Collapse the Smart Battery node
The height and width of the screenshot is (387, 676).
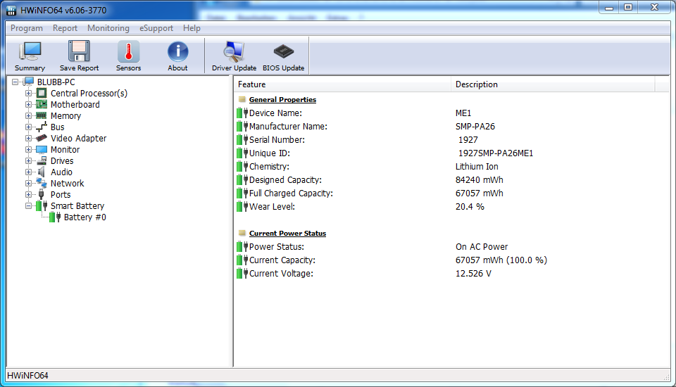tap(28, 206)
